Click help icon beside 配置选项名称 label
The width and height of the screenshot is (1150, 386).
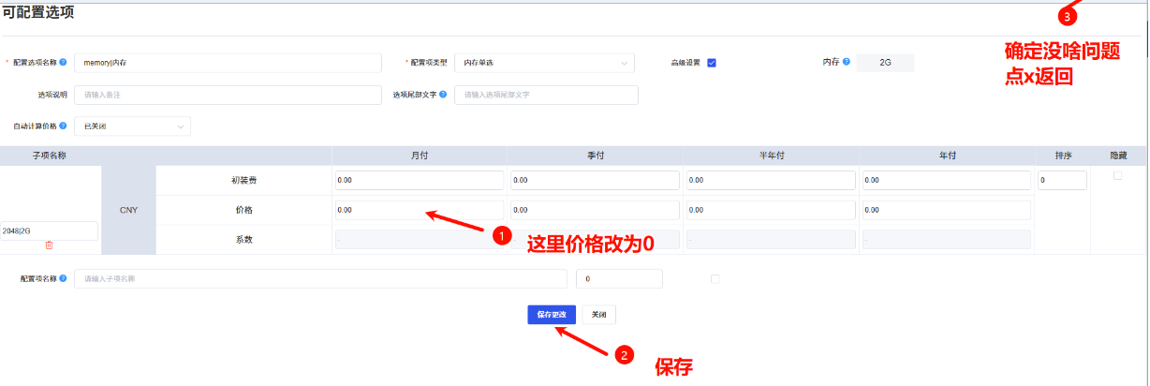(x=63, y=62)
